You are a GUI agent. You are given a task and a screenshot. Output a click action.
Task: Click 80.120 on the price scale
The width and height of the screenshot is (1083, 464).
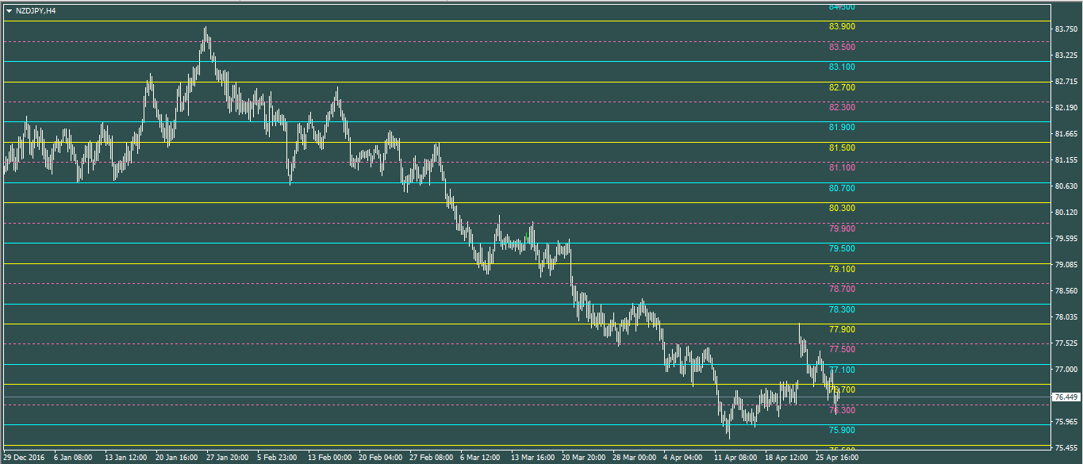click(x=1065, y=213)
